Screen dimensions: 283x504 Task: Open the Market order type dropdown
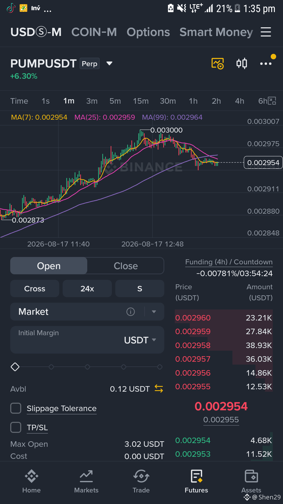(154, 312)
